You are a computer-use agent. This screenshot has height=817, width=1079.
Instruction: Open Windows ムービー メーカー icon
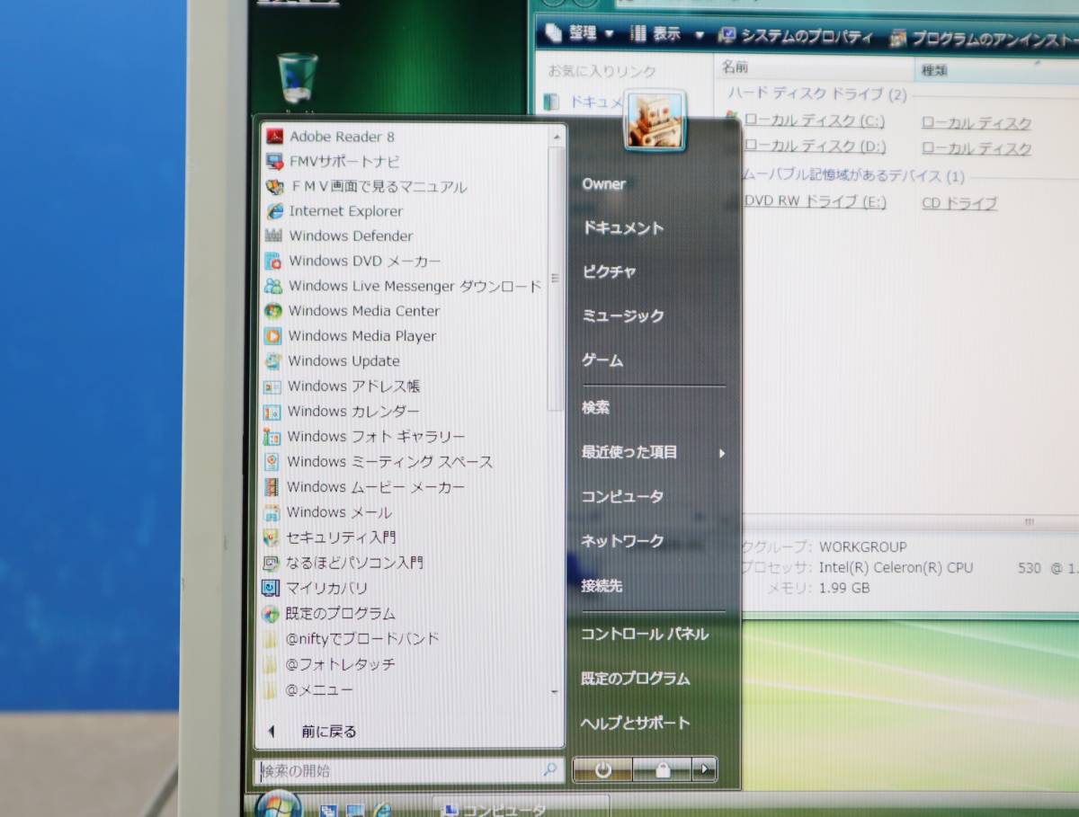pyautogui.click(x=272, y=487)
